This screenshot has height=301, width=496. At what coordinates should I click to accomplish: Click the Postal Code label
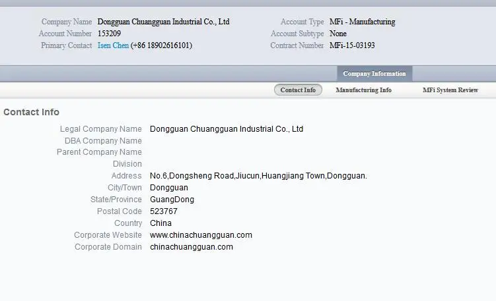coord(120,211)
